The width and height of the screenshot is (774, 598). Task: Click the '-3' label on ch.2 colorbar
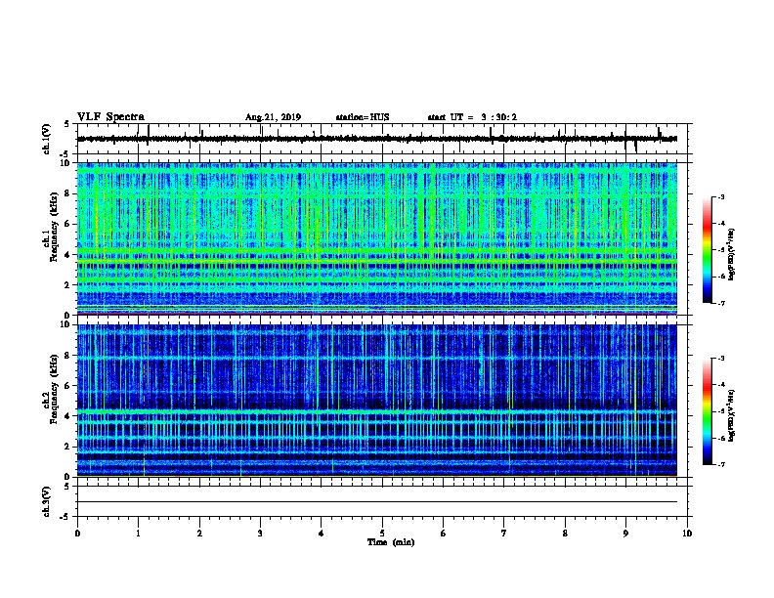pyautogui.click(x=720, y=359)
